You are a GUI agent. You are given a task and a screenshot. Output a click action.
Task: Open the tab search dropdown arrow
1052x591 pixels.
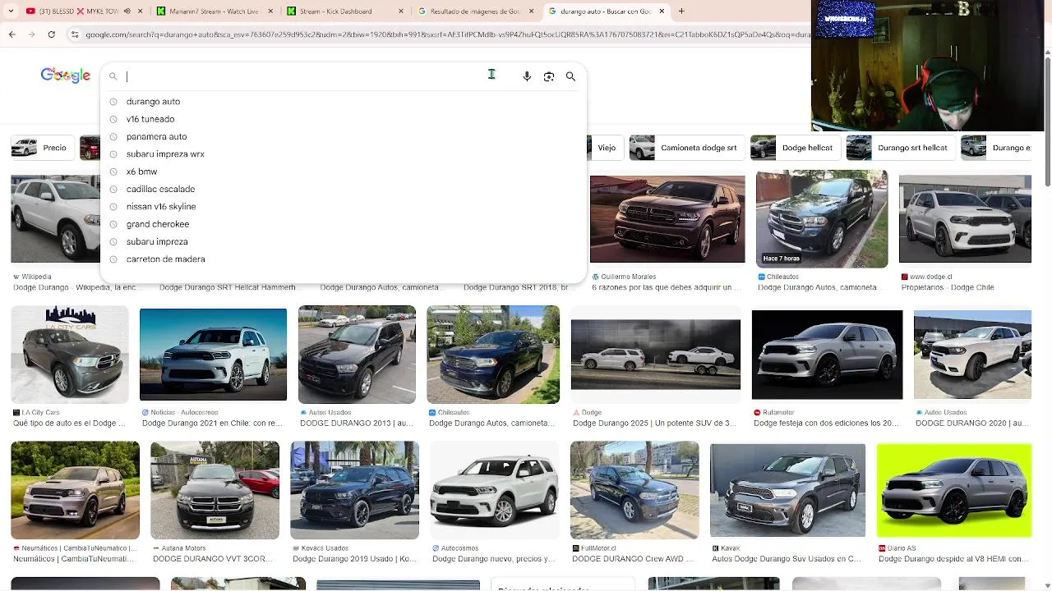(11, 11)
